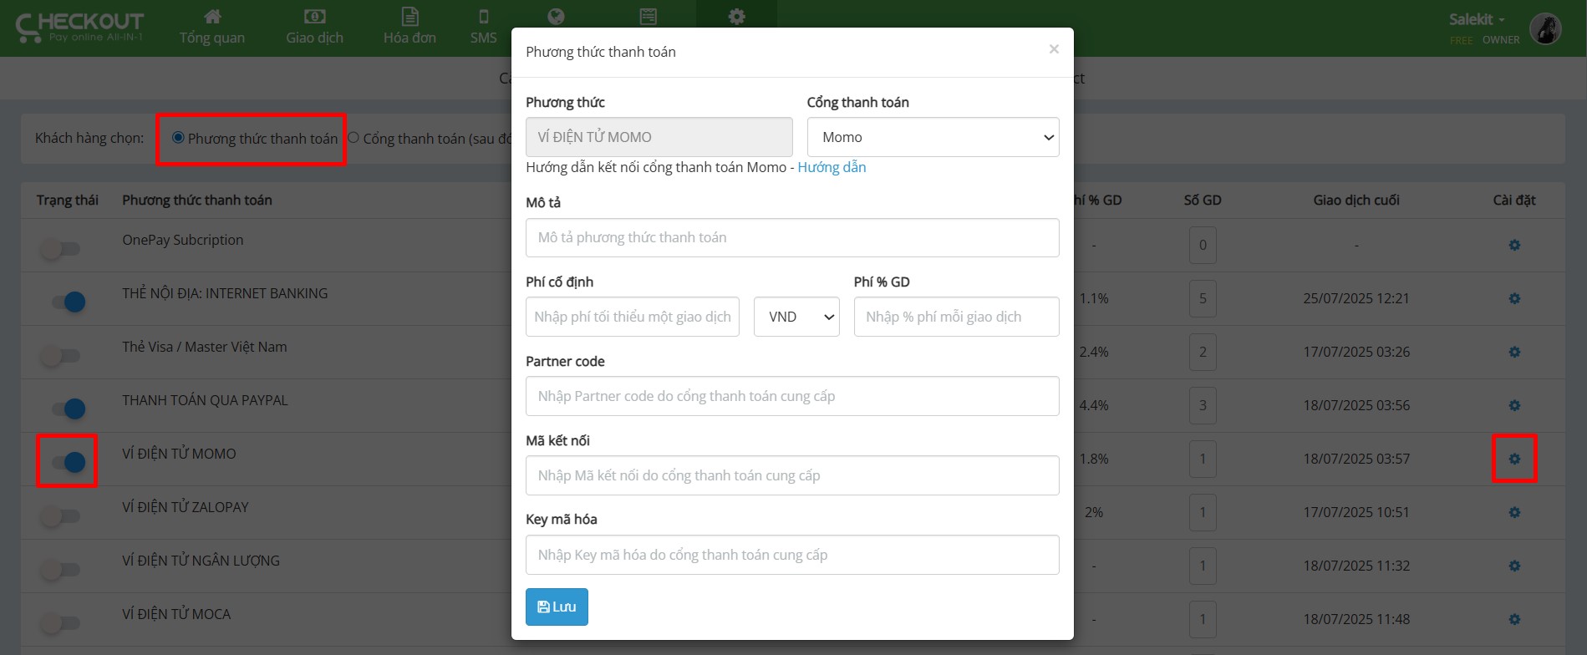Toggle VÍ ĐIỆN TỬ MOCA switch
Image resolution: width=1587 pixels, height=655 pixels.
62,623
